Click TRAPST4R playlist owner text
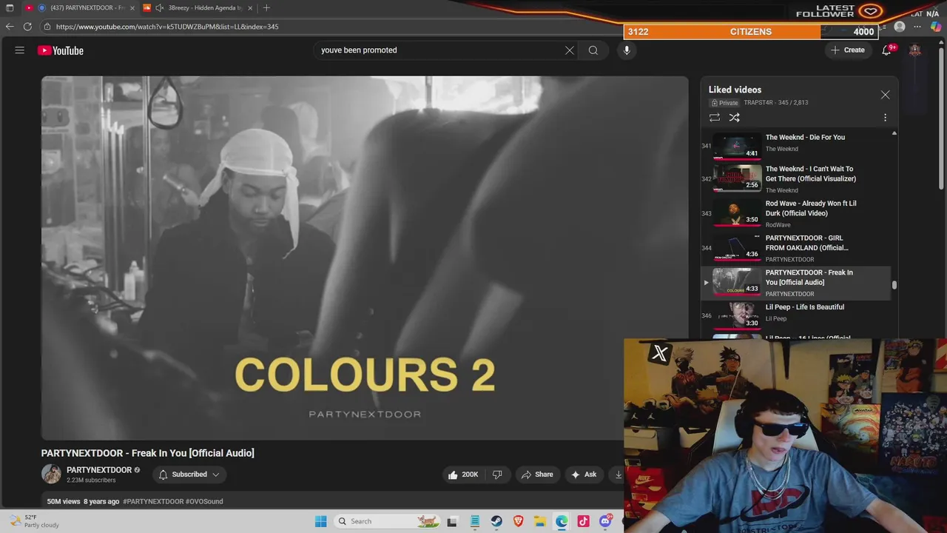The image size is (947, 533). tap(758, 103)
